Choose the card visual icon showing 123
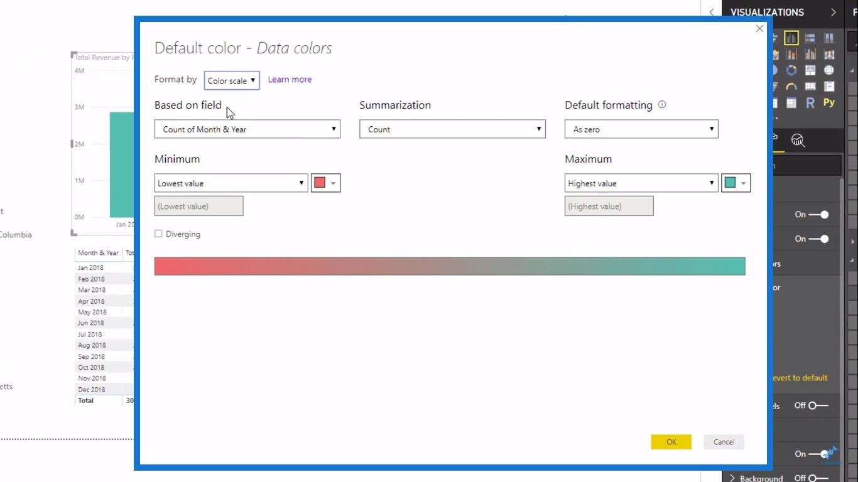The height and width of the screenshot is (482, 858). tap(810, 87)
